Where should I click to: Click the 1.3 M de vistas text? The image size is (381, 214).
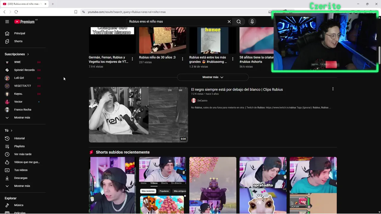point(199,67)
